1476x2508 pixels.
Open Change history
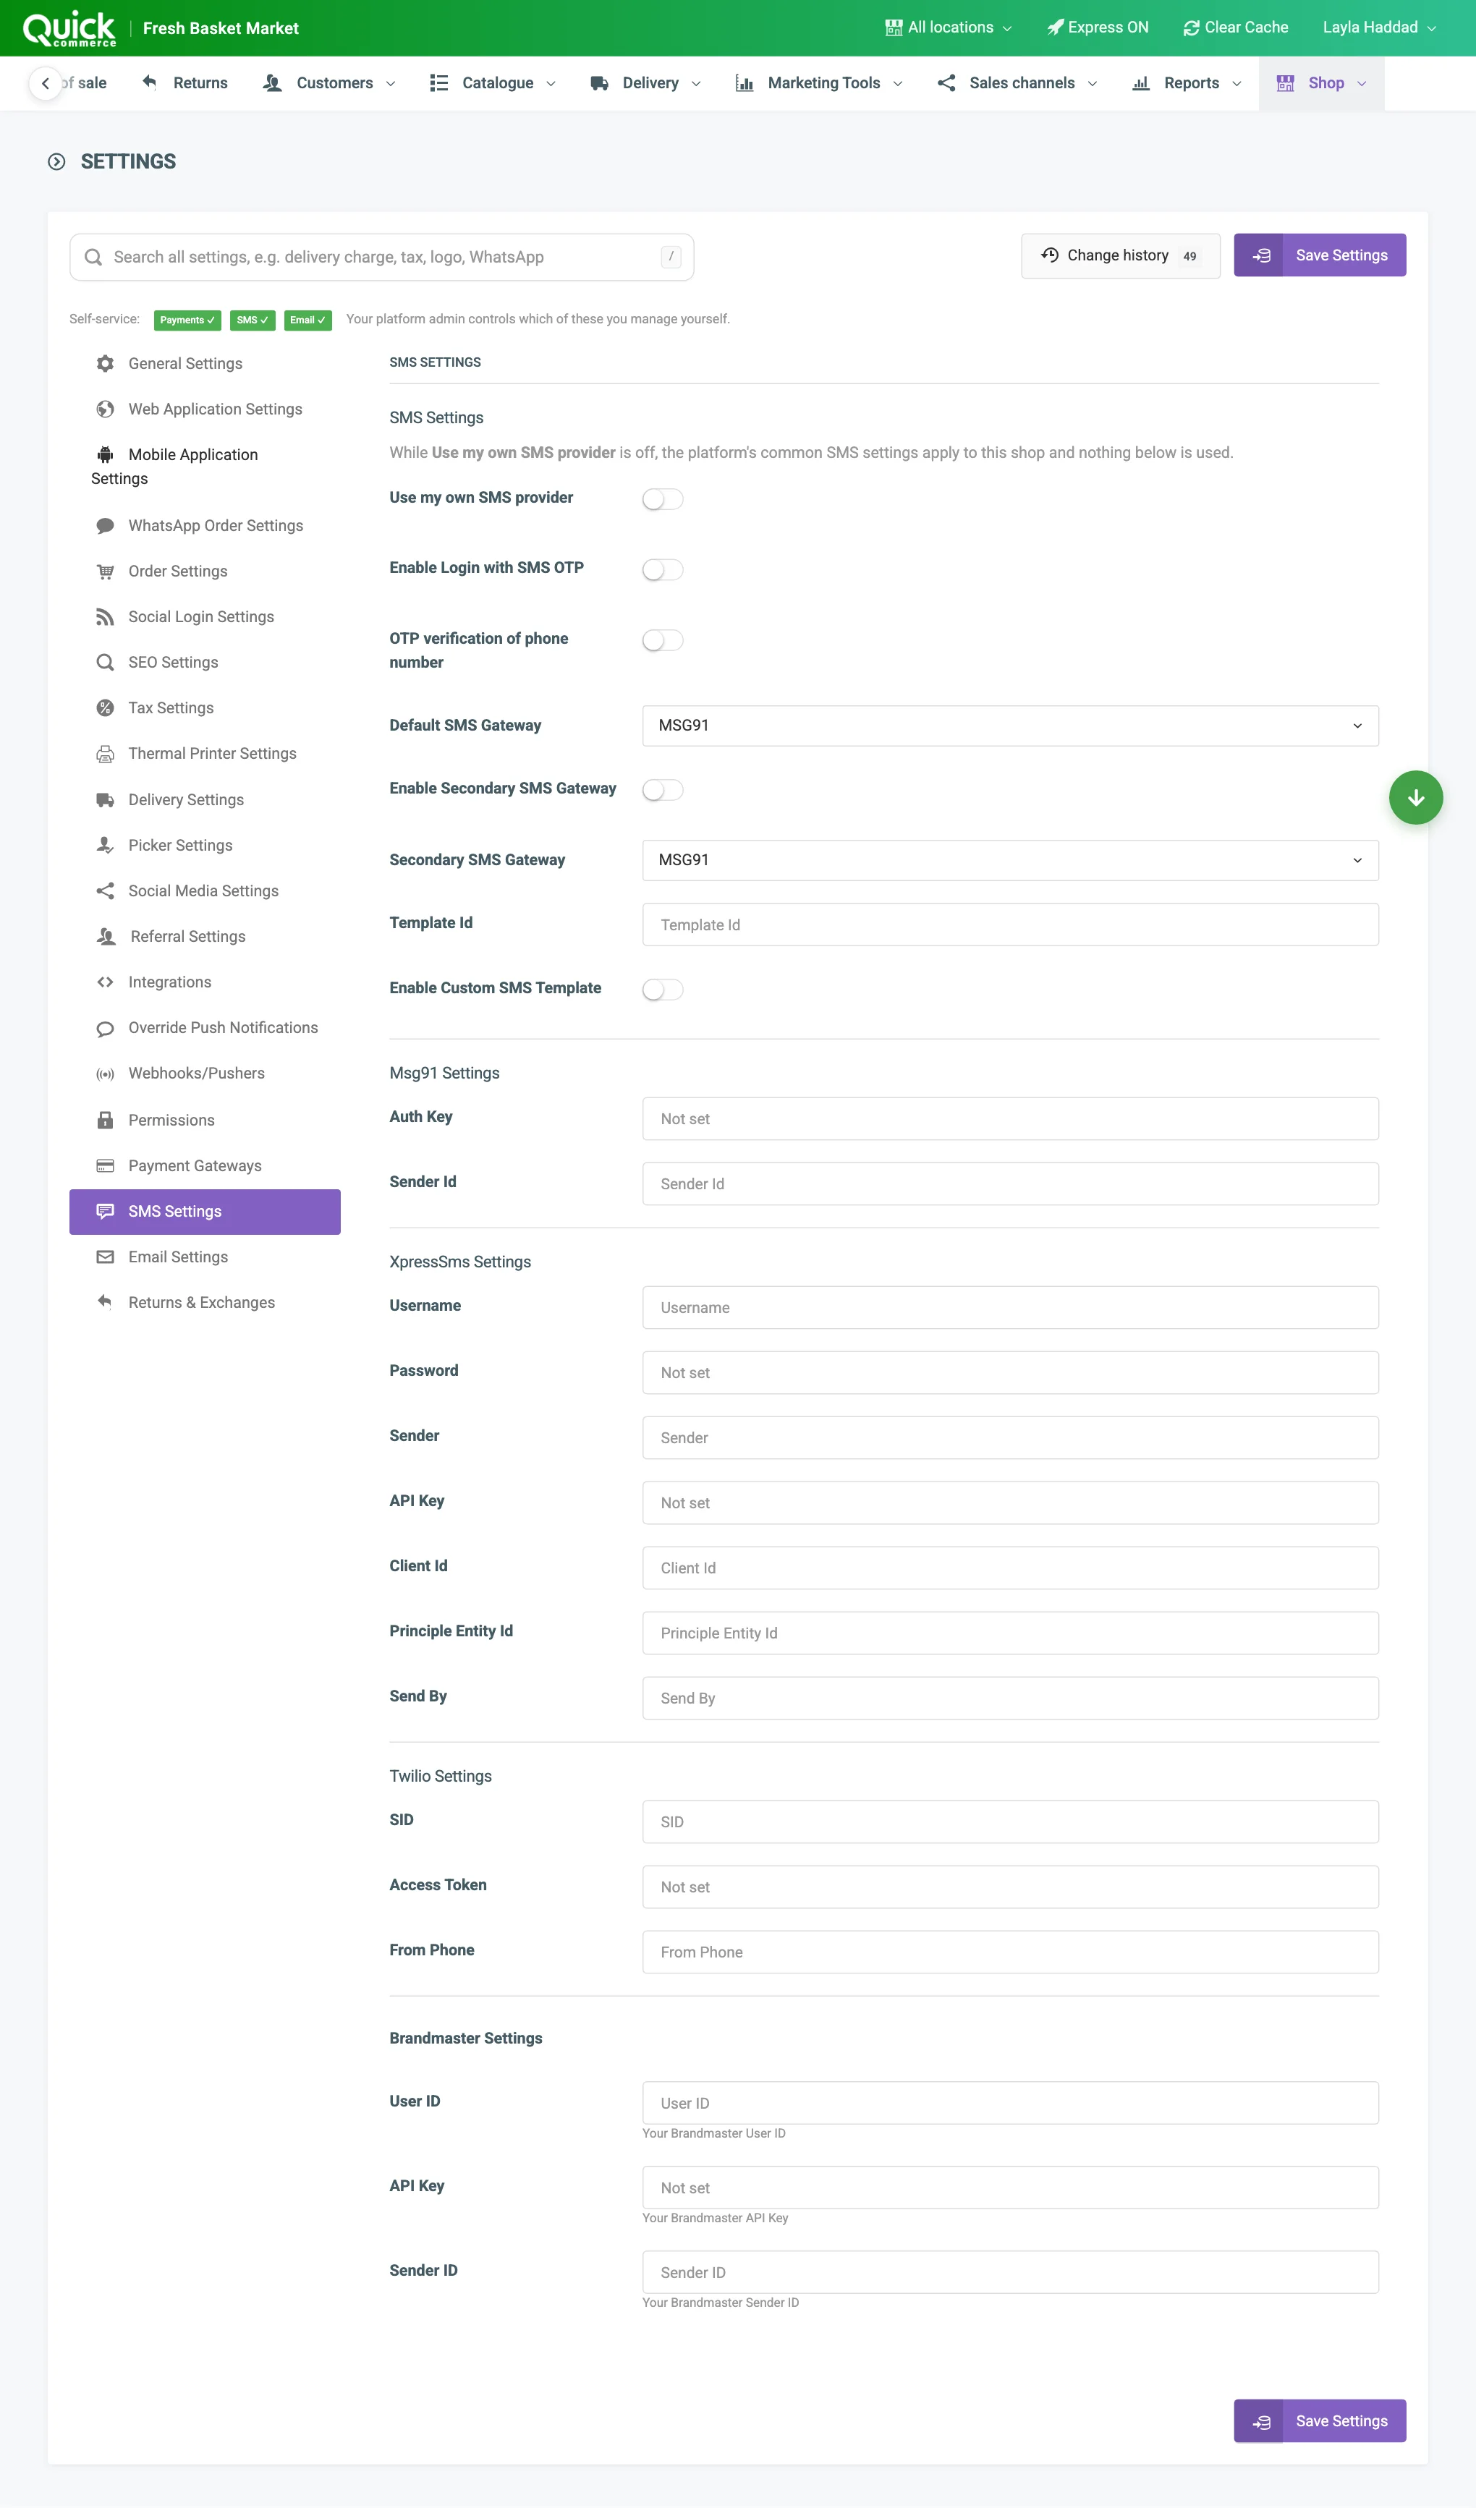(1121, 256)
